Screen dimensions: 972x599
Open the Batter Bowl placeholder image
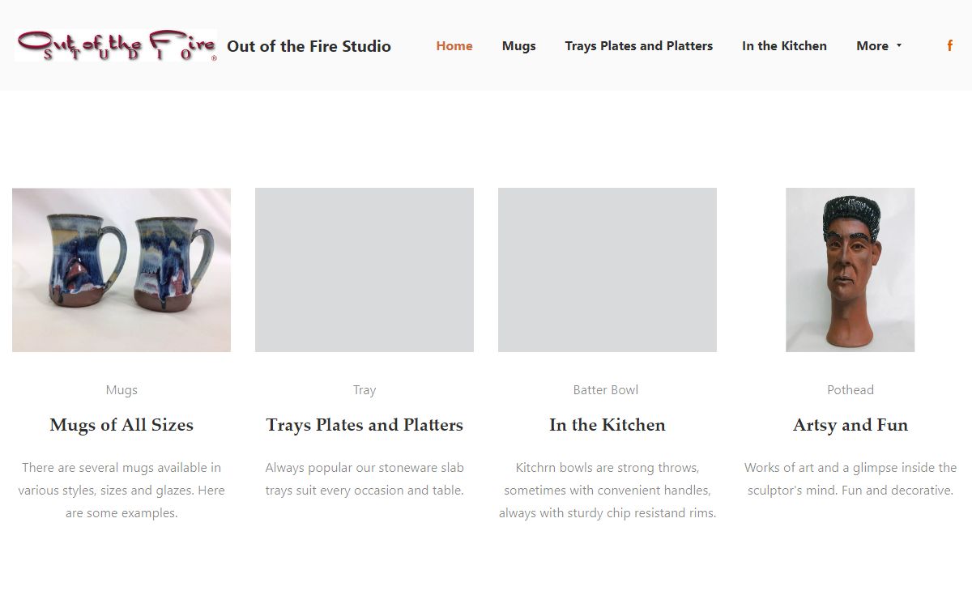tap(607, 270)
